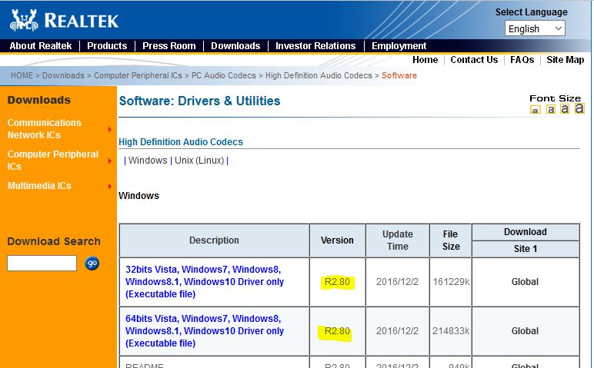
Task: Go to the Home link
Action: pos(425,60)
